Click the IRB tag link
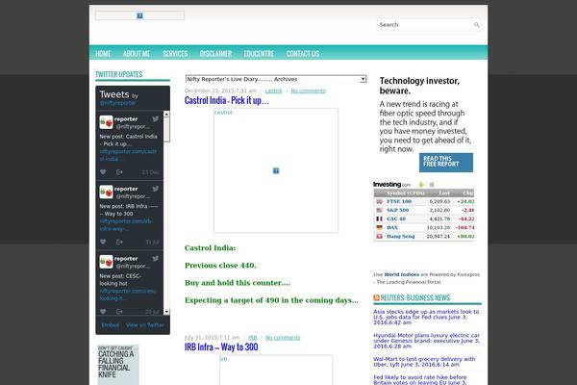The height and width of the screenshot is (385, 577). (252, 338)
